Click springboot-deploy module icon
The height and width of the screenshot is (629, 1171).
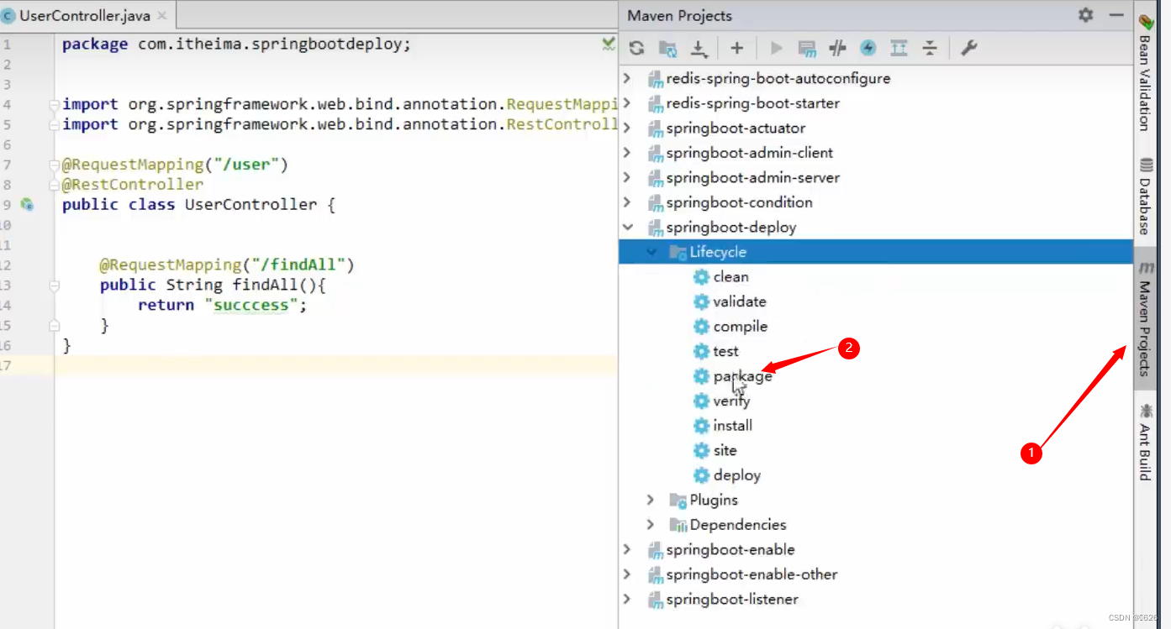point(656,227)
